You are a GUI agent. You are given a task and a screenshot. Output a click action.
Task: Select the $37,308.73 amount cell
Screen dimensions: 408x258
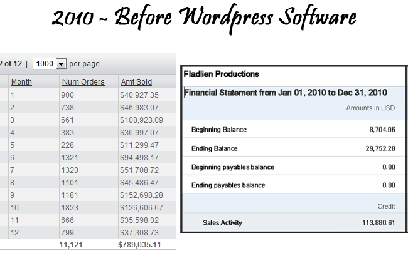tap(139, 232)
